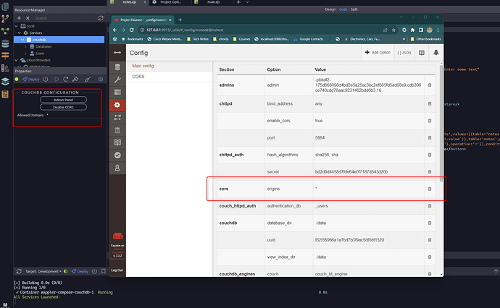Edit the Allowed Domains field
The height and width of the screenshot is (308, 500).
[73, 115]
